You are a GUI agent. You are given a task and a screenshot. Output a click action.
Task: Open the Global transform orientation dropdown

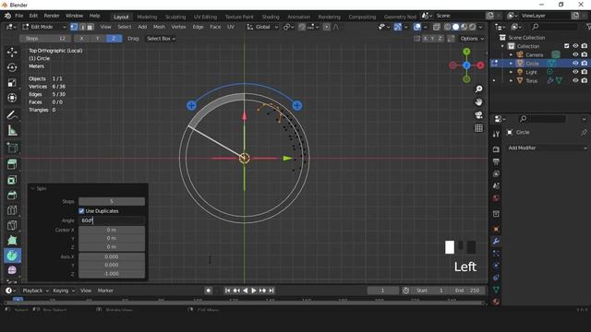[262, 27]
